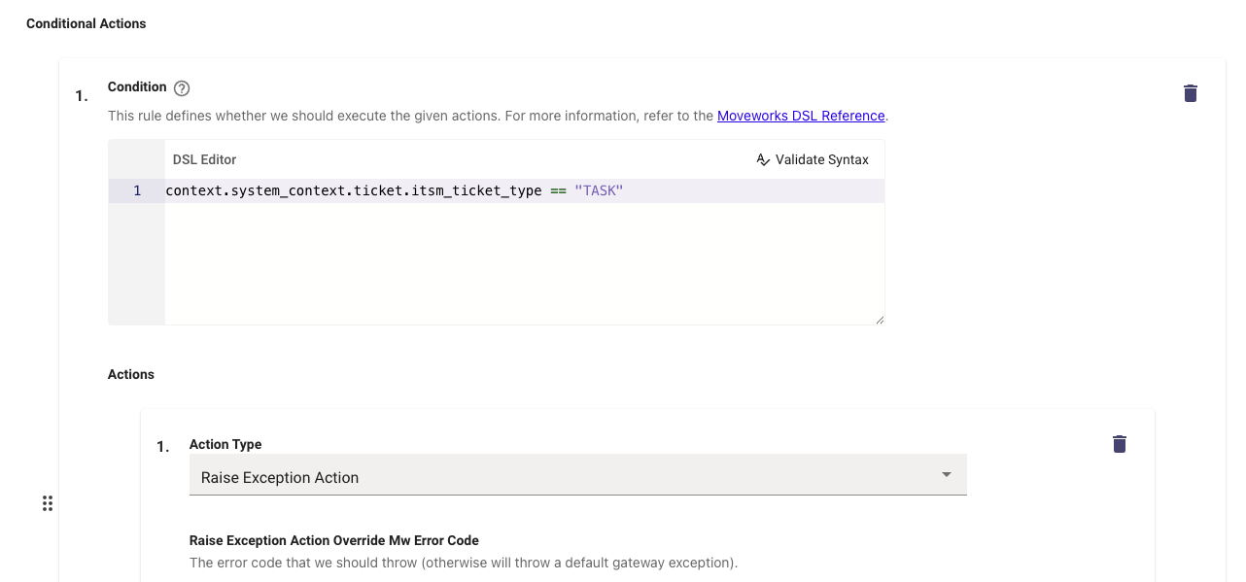
Task: Click the Actions section label
Action: (131, 374)
